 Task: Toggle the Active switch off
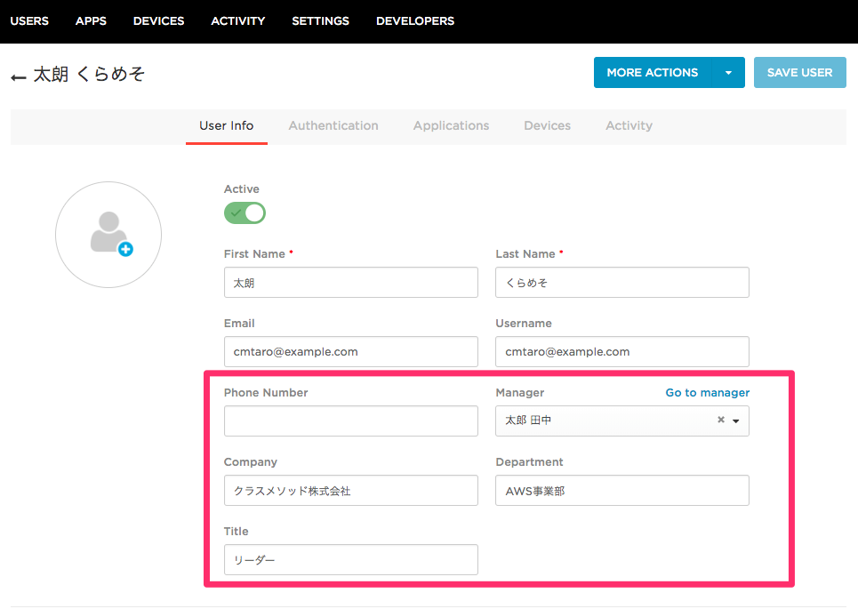tap(244, 212)
